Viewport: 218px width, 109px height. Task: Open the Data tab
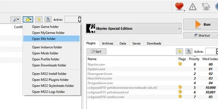tap(123, 44)
